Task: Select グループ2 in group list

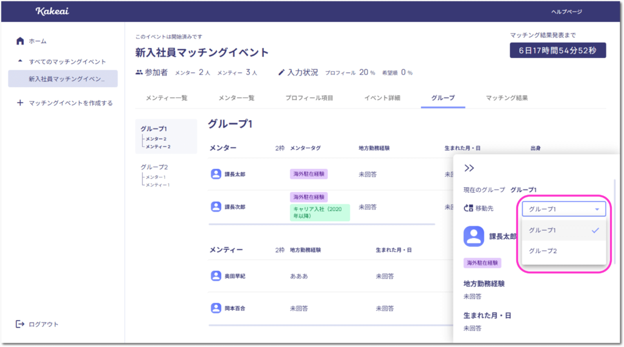Action: coord(154,166)
